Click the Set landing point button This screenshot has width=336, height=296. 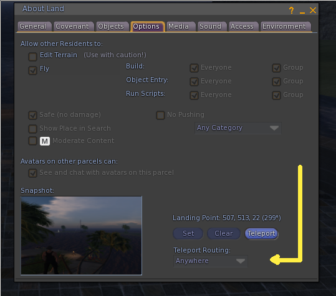point(188,233)
